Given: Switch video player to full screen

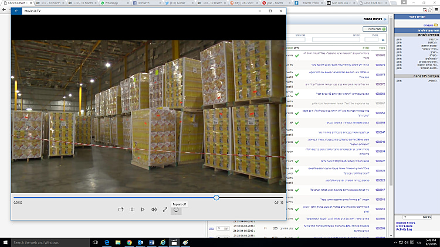Looking at the screenshot, I should point(165,209).
